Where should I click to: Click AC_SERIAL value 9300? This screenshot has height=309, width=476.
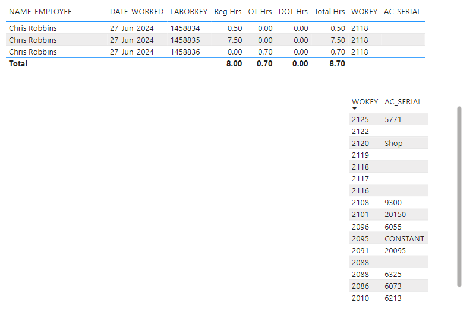[x=393, y=202]
